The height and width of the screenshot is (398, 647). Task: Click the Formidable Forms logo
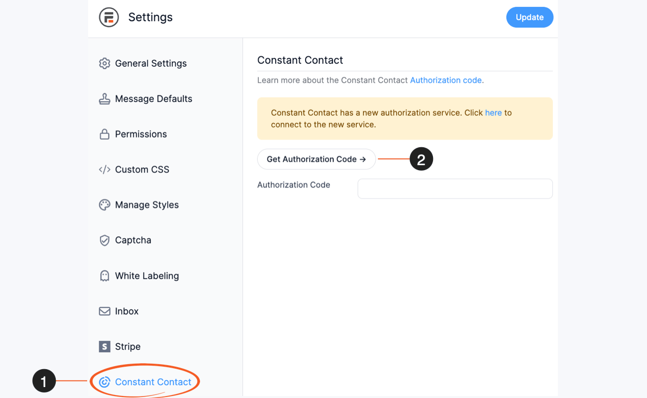pos(109,17)
